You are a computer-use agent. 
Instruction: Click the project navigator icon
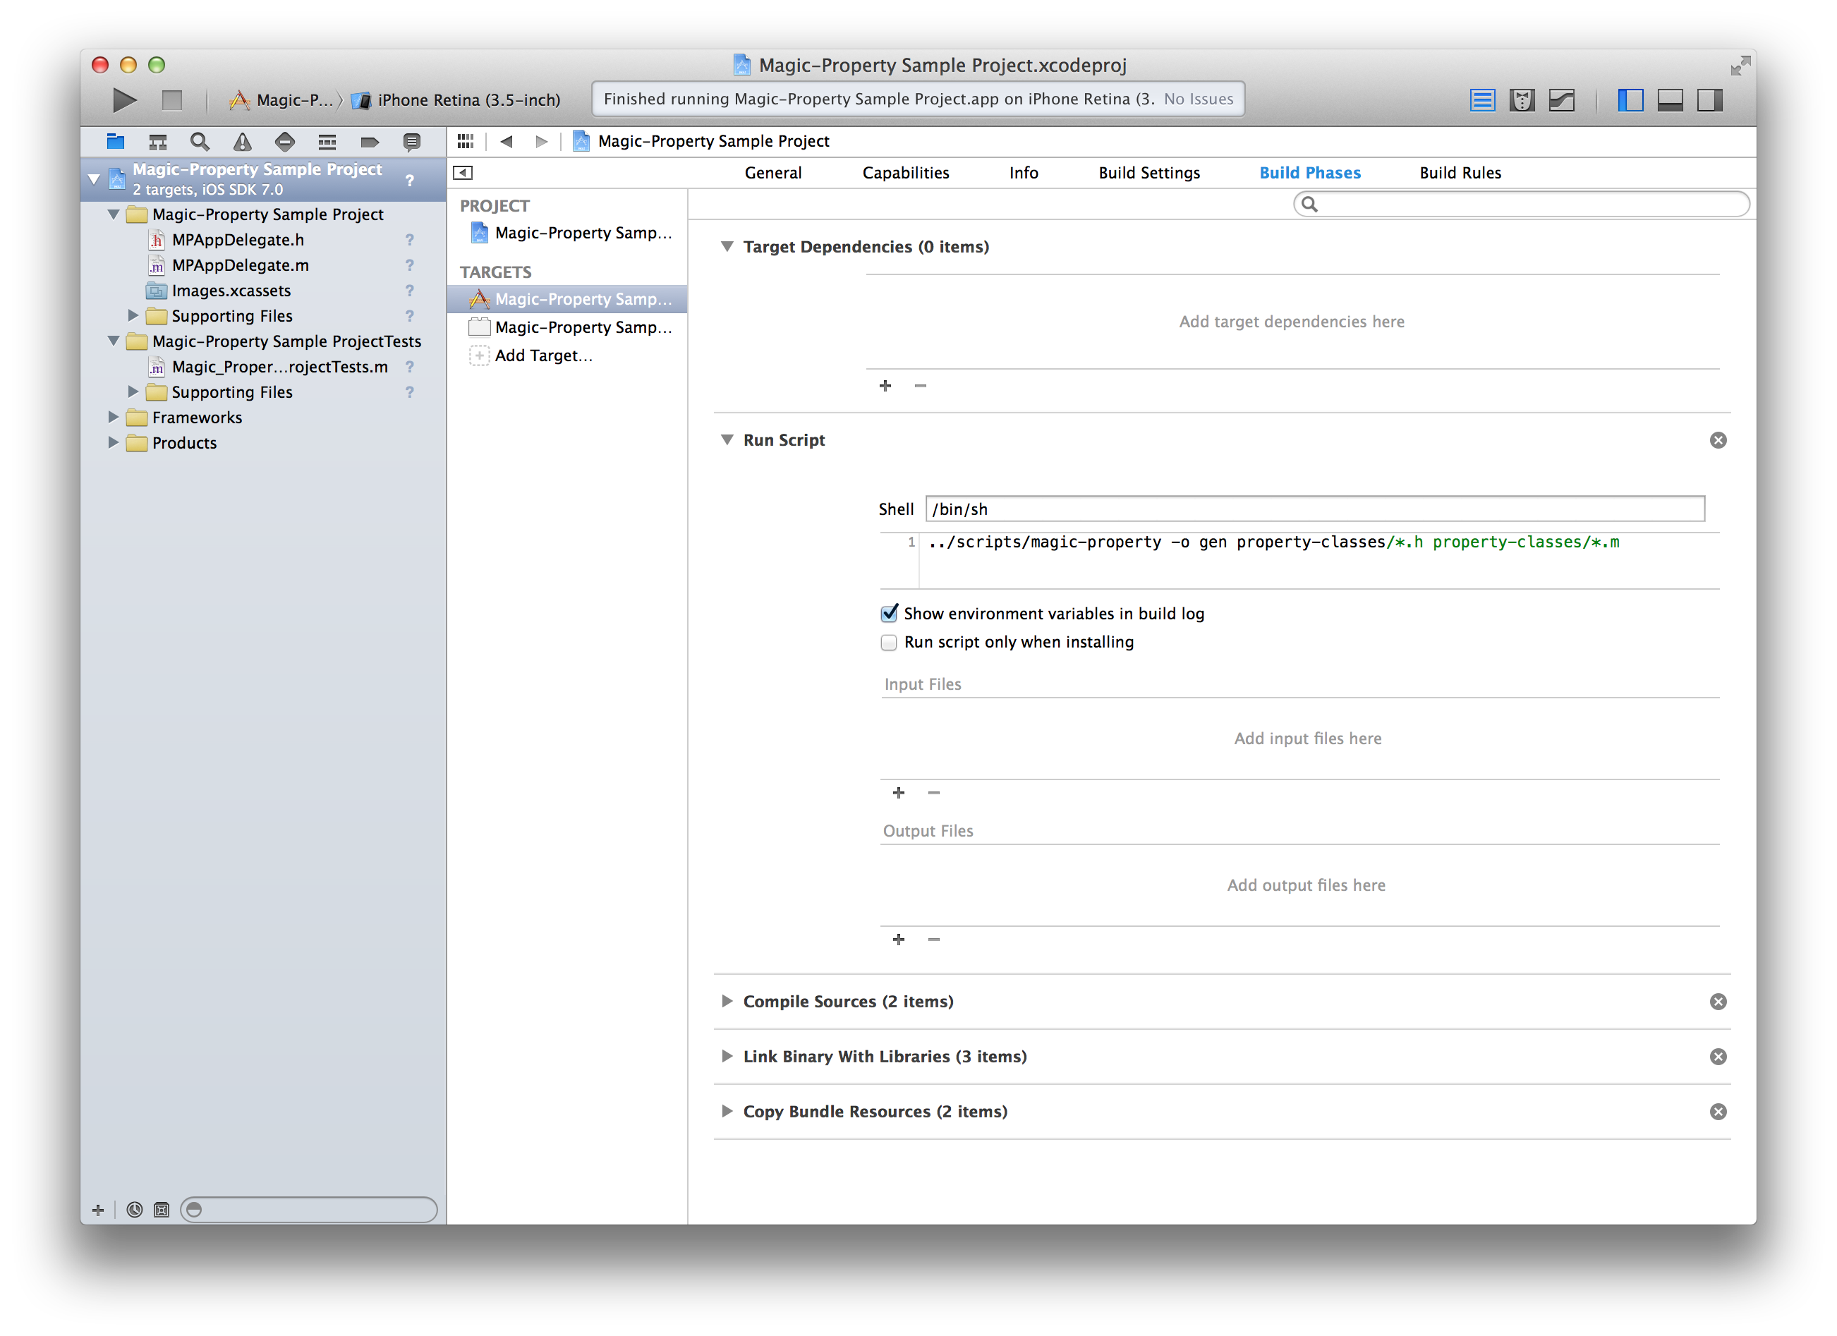pos(113,141)
